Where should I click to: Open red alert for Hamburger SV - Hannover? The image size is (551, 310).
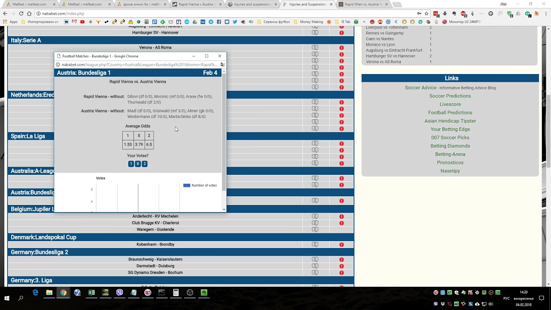pos(341,33)
